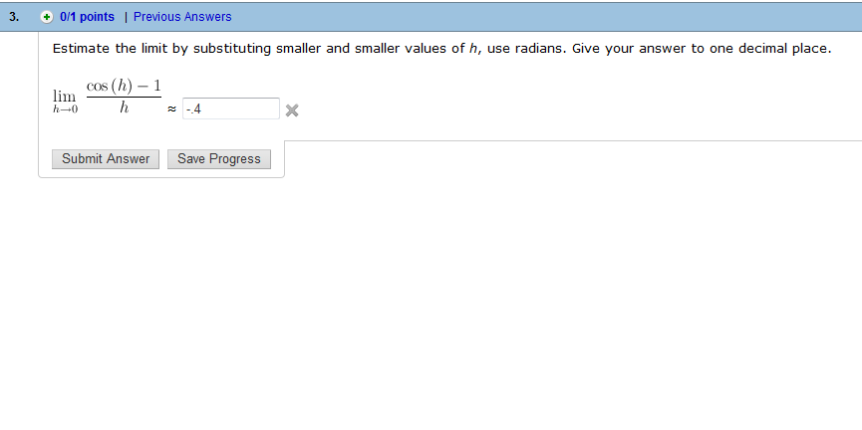Click the gray X incorrect mark icon
This screenshot has width=862, height=430.
(x=292, y=110)
